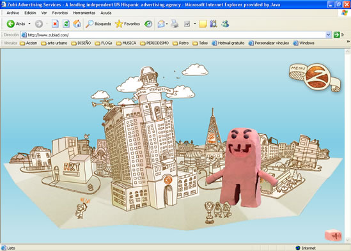
Task: Open the Favoritos star panel
Action: (x=128, y=24)
